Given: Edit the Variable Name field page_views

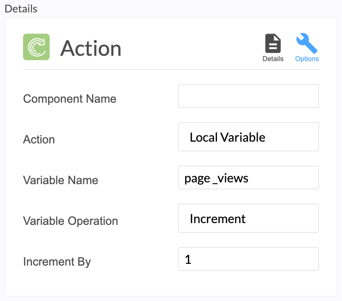Looking at the screenshot, I should coord(249,178).
